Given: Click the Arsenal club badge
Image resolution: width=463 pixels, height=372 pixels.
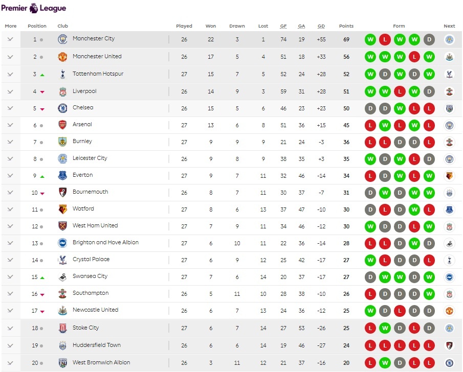Looking at the screenshot, I should pos(62,125).
